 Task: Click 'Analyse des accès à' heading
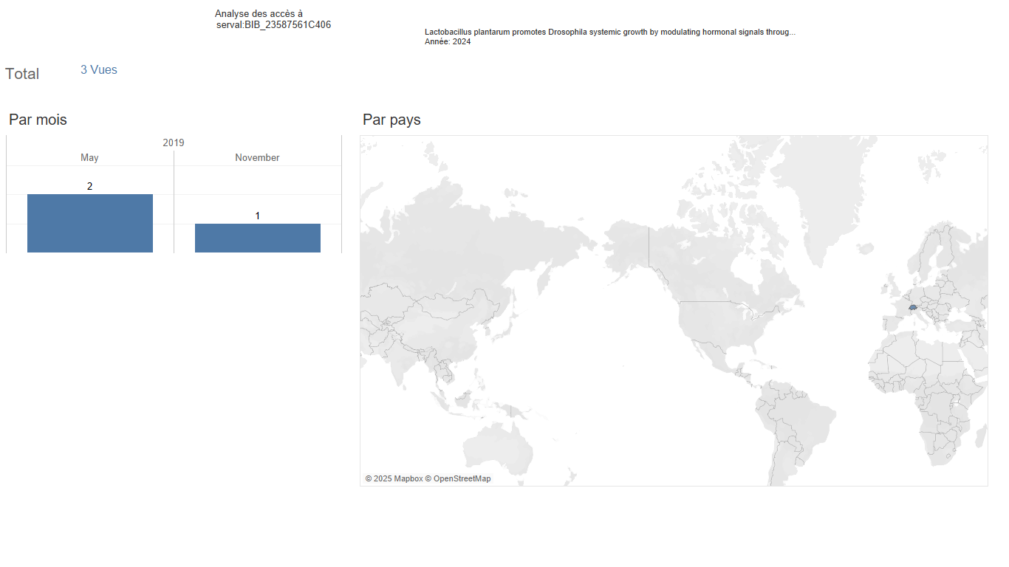point(259,14)
